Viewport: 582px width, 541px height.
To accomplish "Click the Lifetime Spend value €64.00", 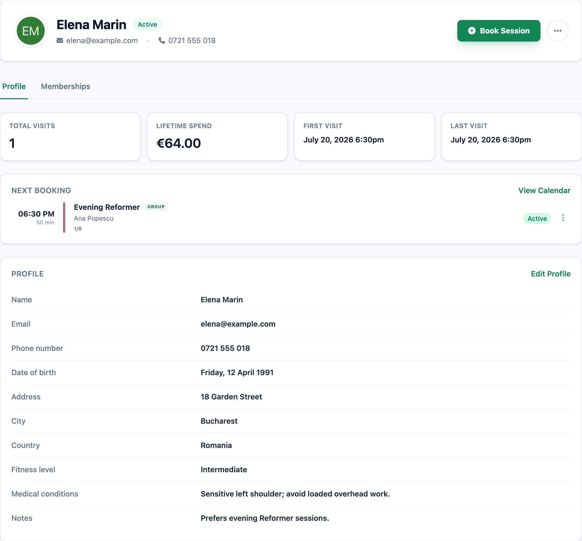I will (x=179, y=143).
